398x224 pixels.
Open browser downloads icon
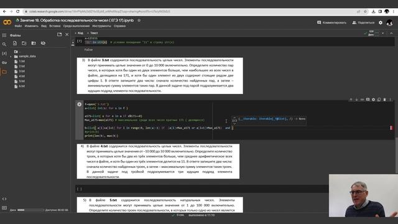[373, 11]
